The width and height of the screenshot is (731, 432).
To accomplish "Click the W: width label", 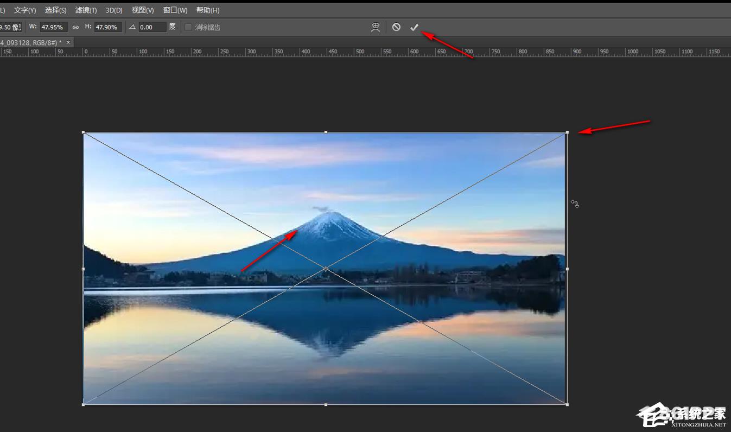I will (33, 27).
